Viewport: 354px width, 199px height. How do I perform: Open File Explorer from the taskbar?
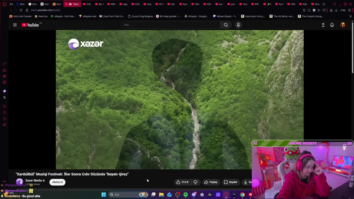[x=161, y=195]
